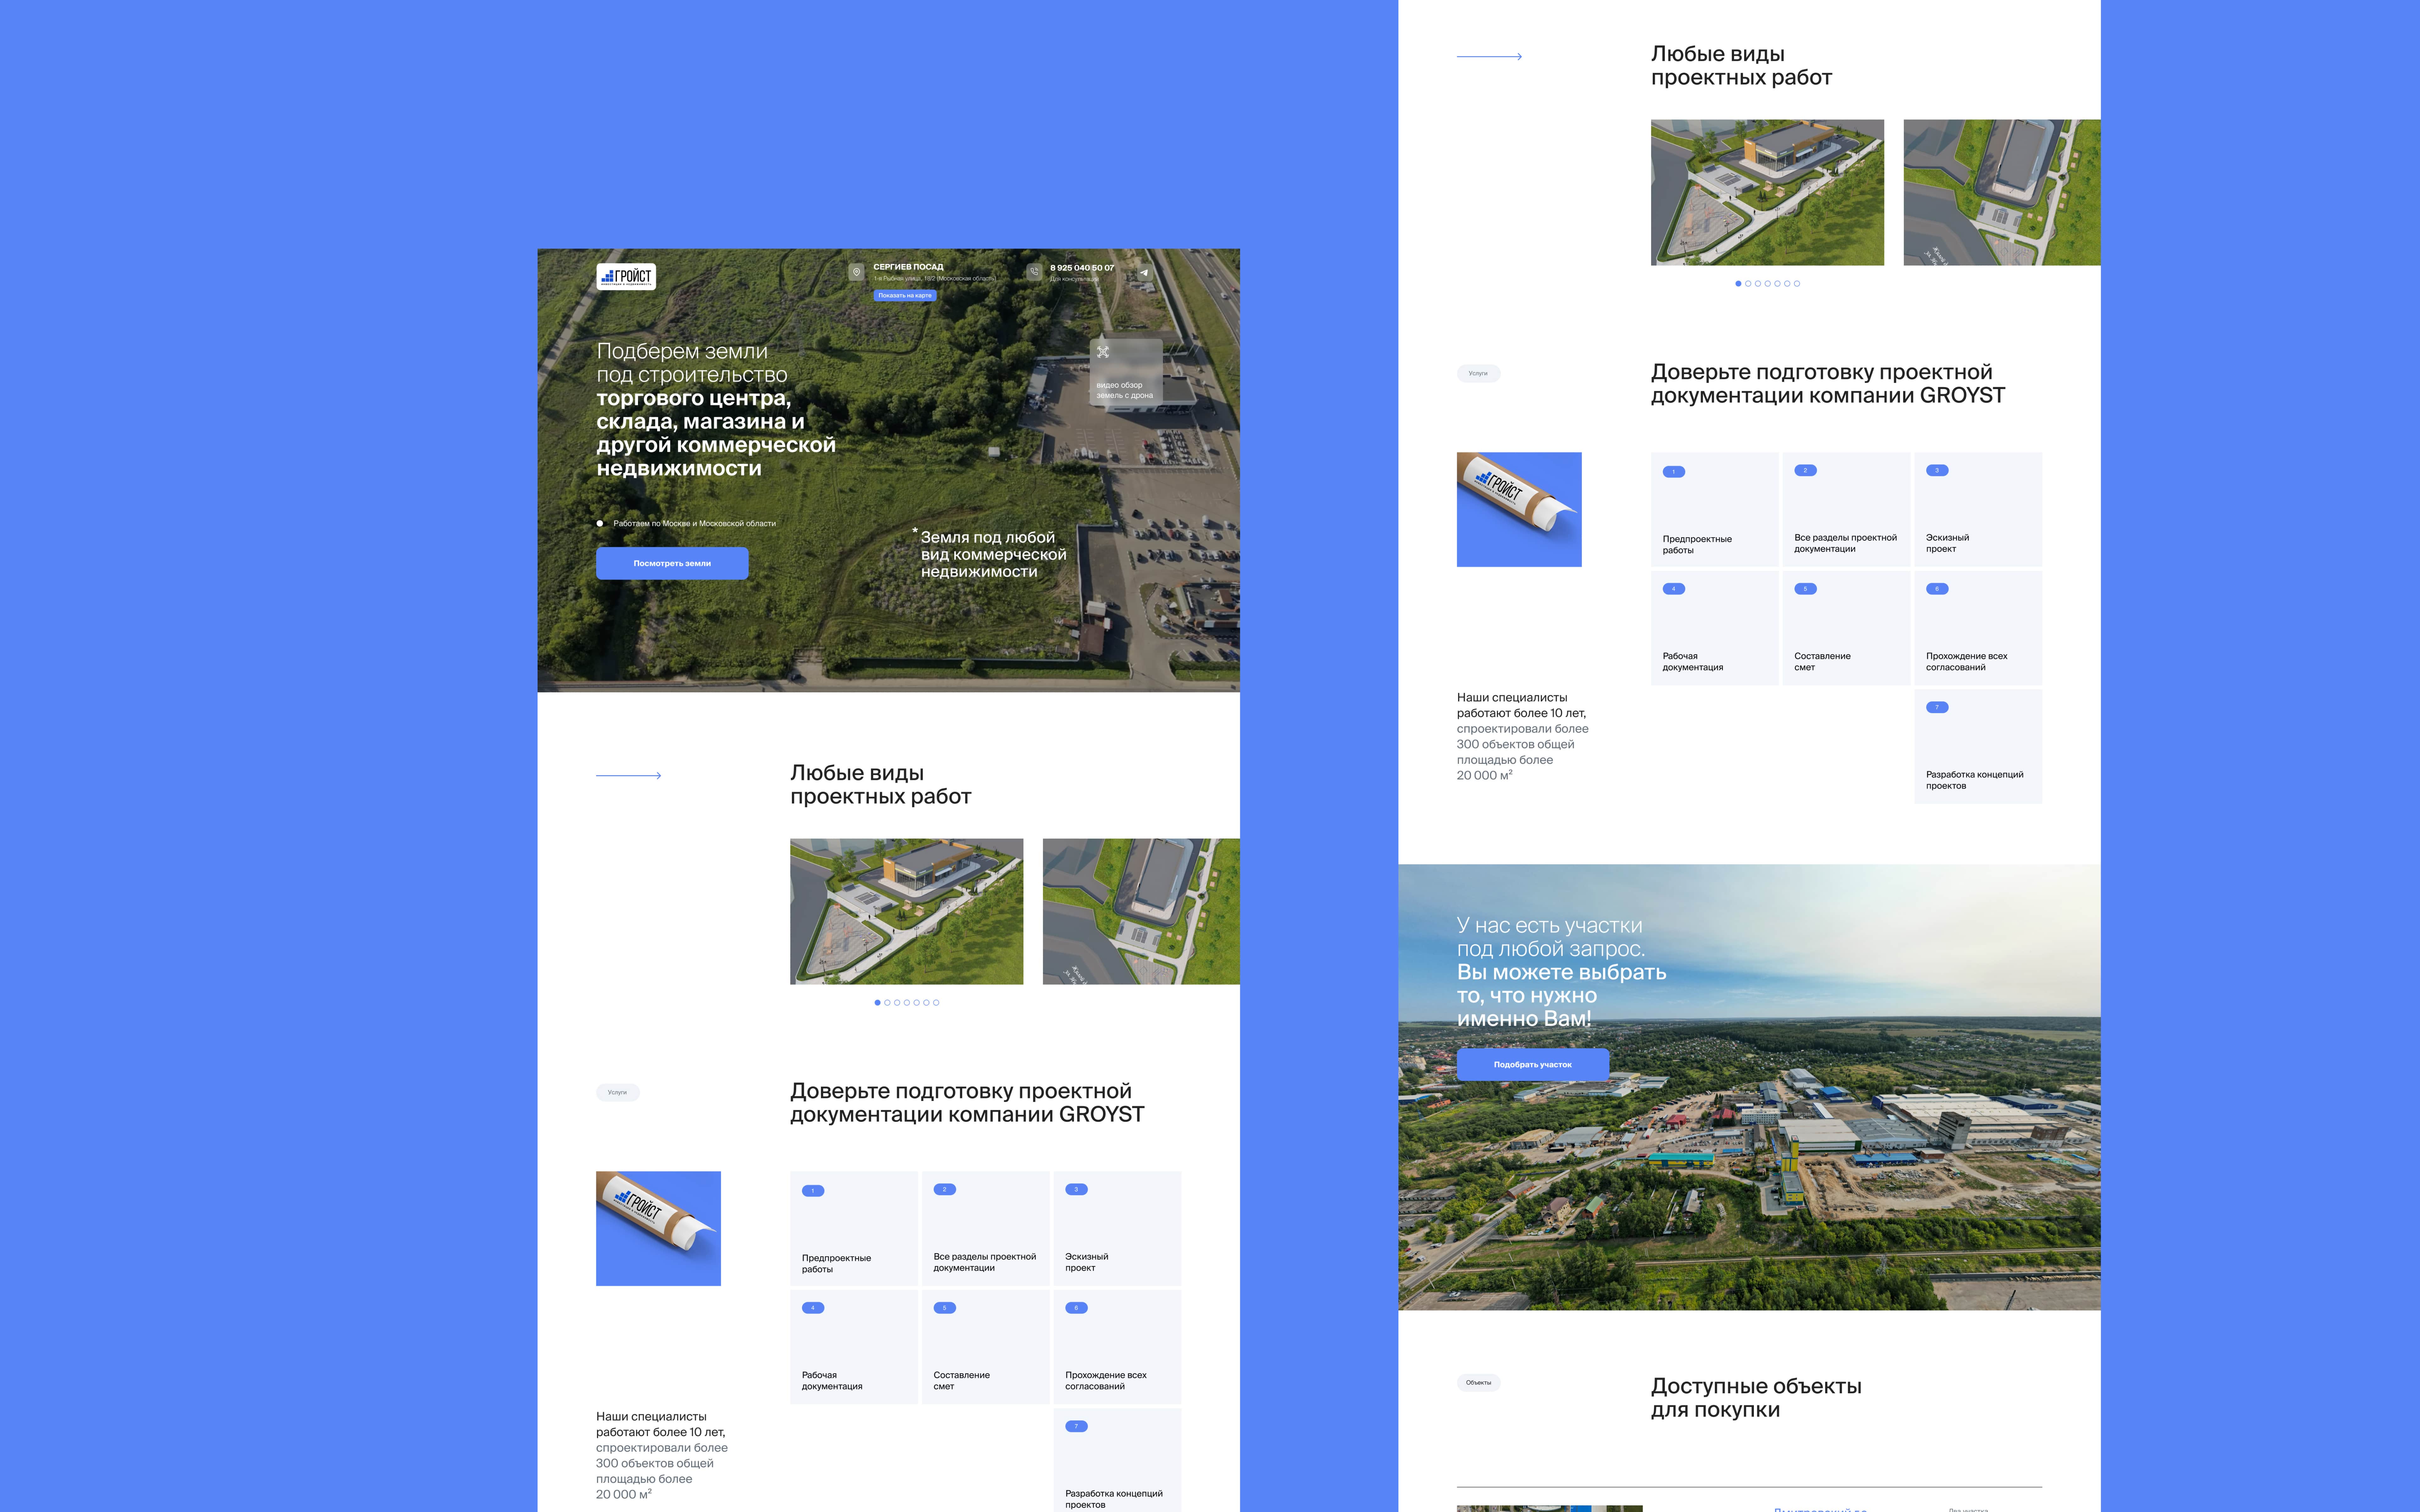Click the ГРОЙСТ logo in the hero header
This screenshot has width=2420, height=1512.
pos(626,276)
